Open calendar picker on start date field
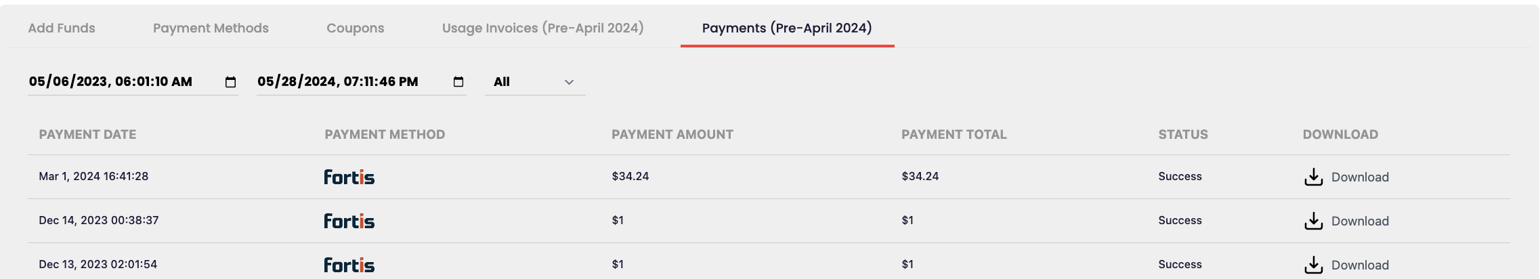Image resolution: width=1540 pixels, height=279 pixels. (x=230, y=82)
